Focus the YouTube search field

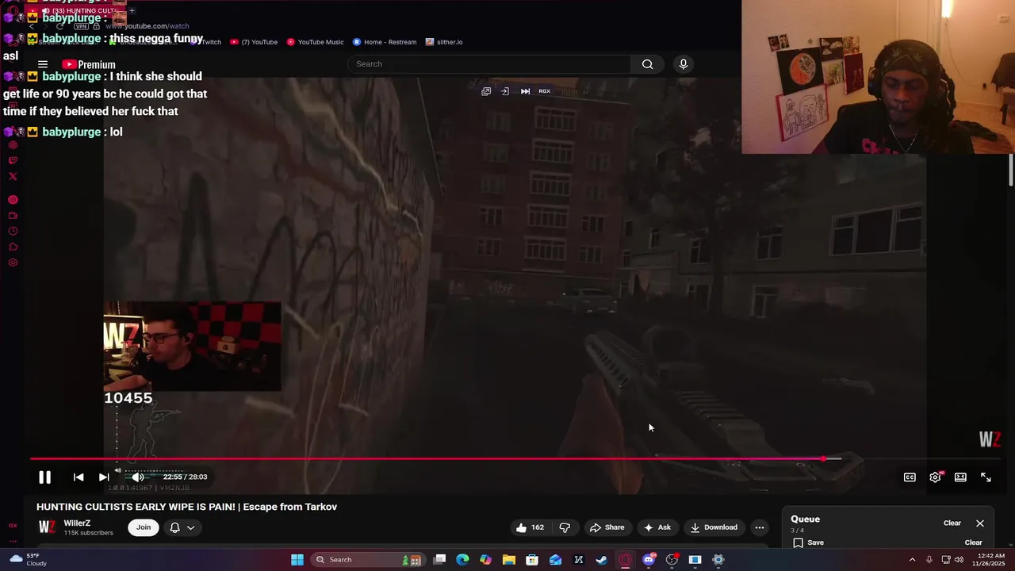490,63
